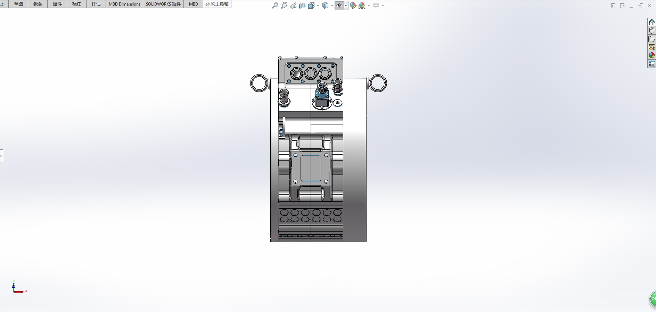The image size is (656, 312).
Task: Select the 沐风工具箱 tab
Action: tap(217, 4)
